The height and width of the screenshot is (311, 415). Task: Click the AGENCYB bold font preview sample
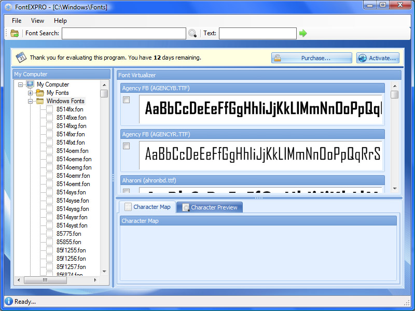coord(261,109)
